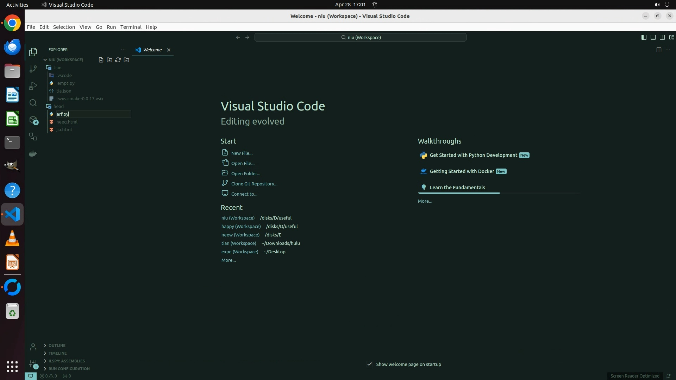Toggle the bottom panel visibility
Image resolution: width=676 pixels, height=380 pixels.
point(653,37)
